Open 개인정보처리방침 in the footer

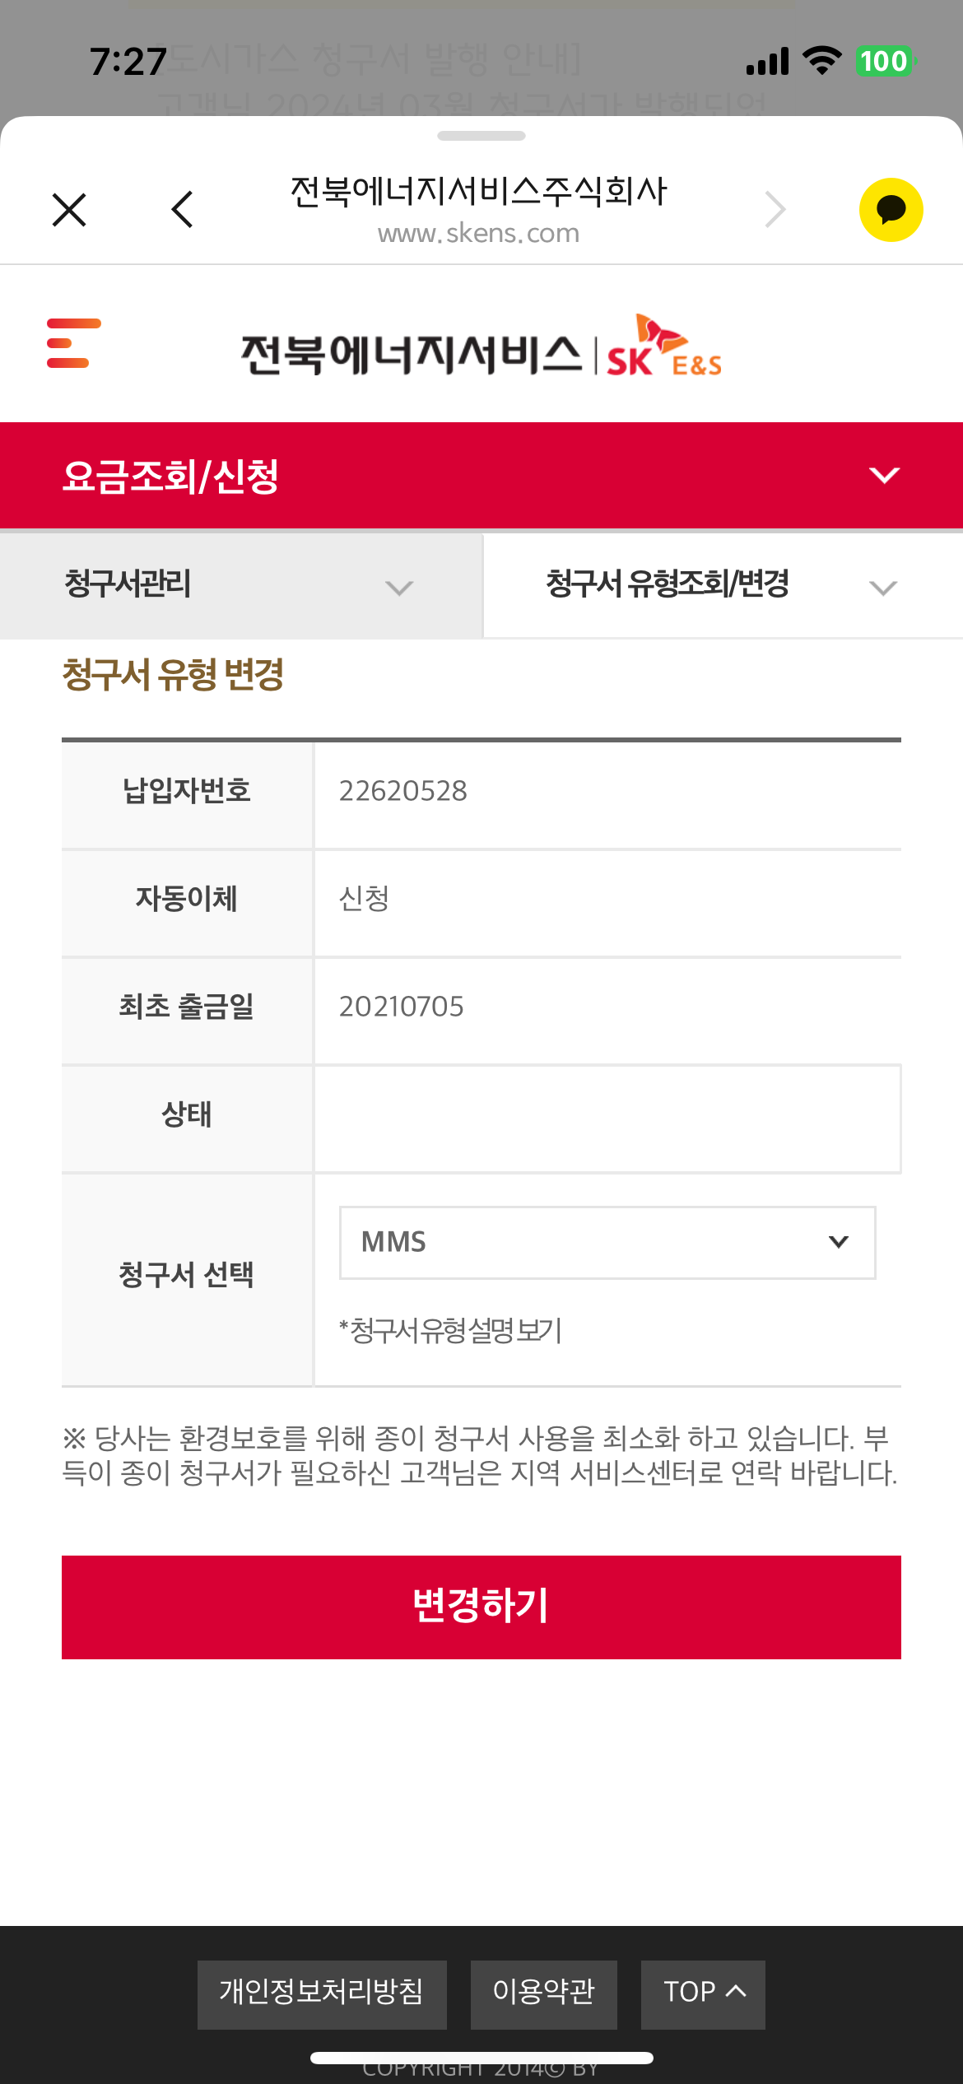coord(322,1993)
